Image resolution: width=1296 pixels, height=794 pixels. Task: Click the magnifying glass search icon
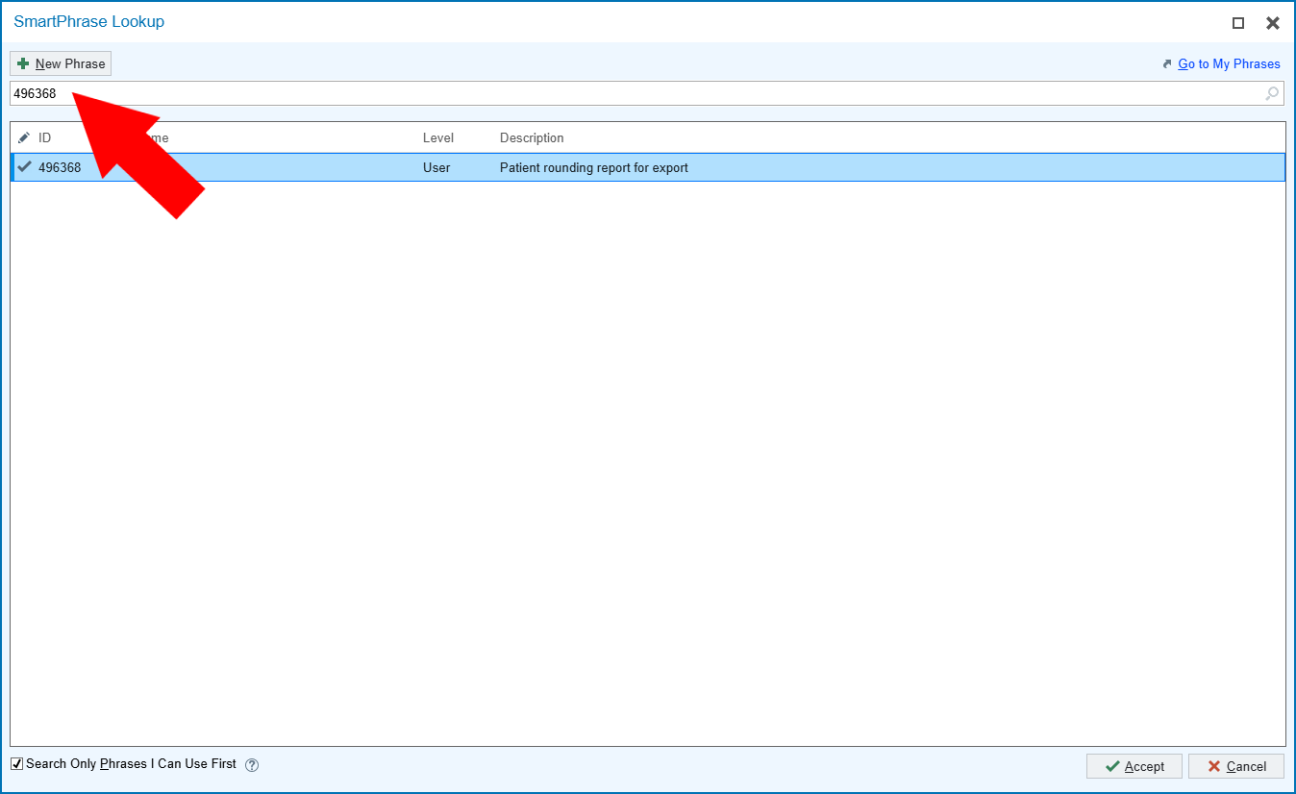point(1271,93)
